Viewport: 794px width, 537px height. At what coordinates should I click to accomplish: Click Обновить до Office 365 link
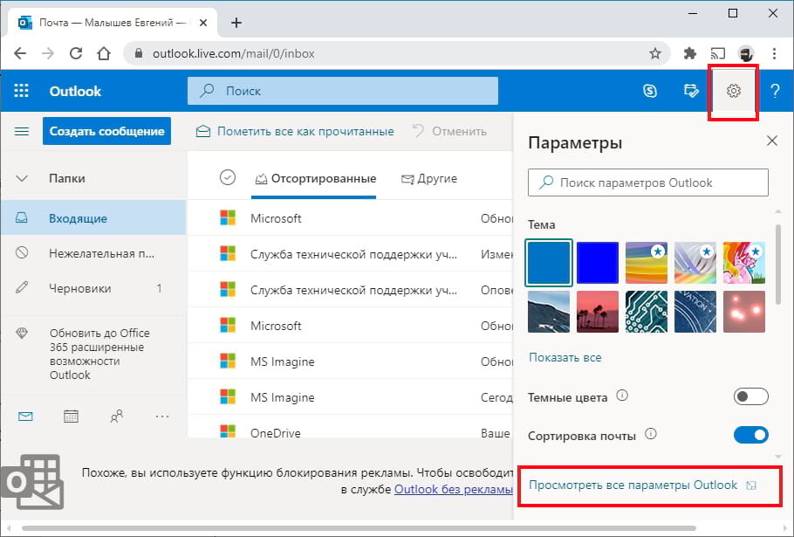pos(99,354)
